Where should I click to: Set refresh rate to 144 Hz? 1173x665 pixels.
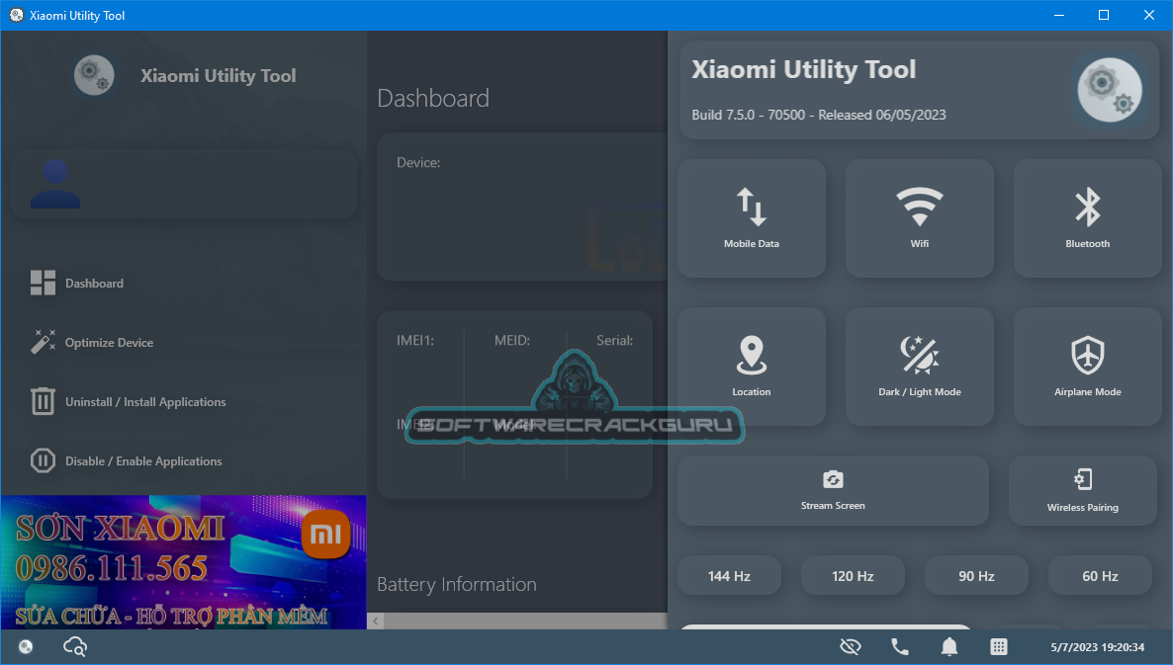(729, 575)
